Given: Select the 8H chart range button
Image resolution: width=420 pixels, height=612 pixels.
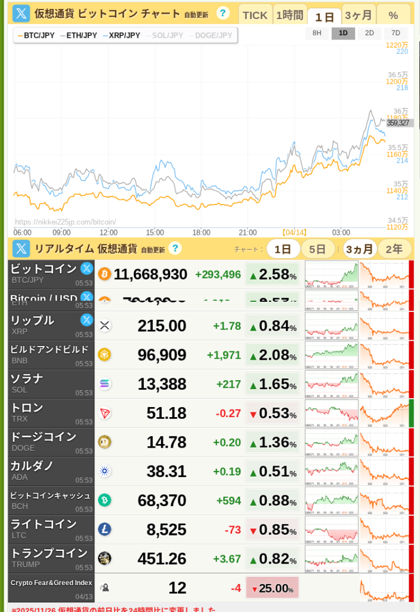Looking at the screenshot, I should click(317, 33).
